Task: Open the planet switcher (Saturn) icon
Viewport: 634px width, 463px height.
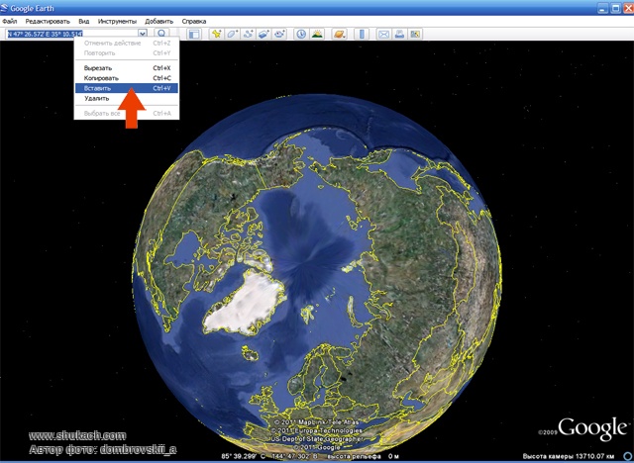Action: pyautogui.click(x=339, y=34)
